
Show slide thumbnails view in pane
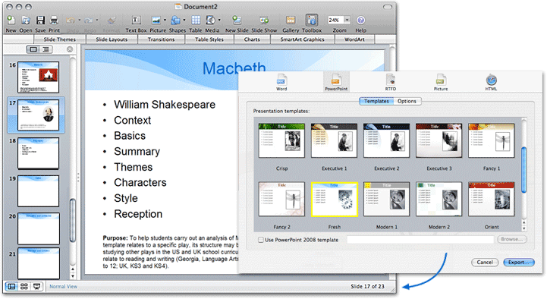click(33, 49)
